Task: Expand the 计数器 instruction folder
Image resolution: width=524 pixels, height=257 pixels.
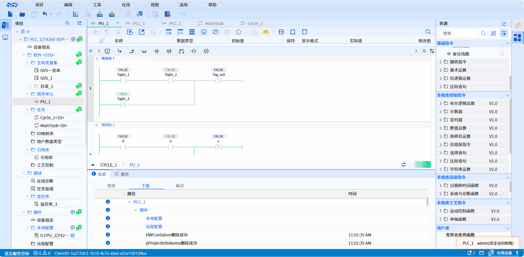Action: pyautogui.click(x=441, y=112)
